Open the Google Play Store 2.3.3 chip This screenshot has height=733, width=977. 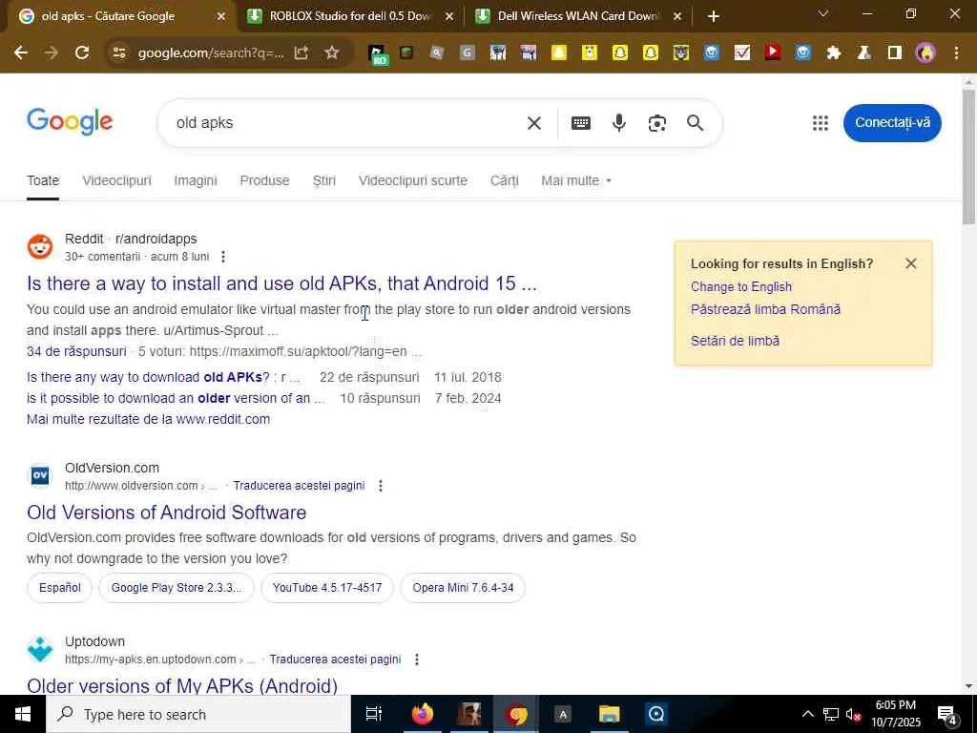pyautogui.click(x=177, y=588)
